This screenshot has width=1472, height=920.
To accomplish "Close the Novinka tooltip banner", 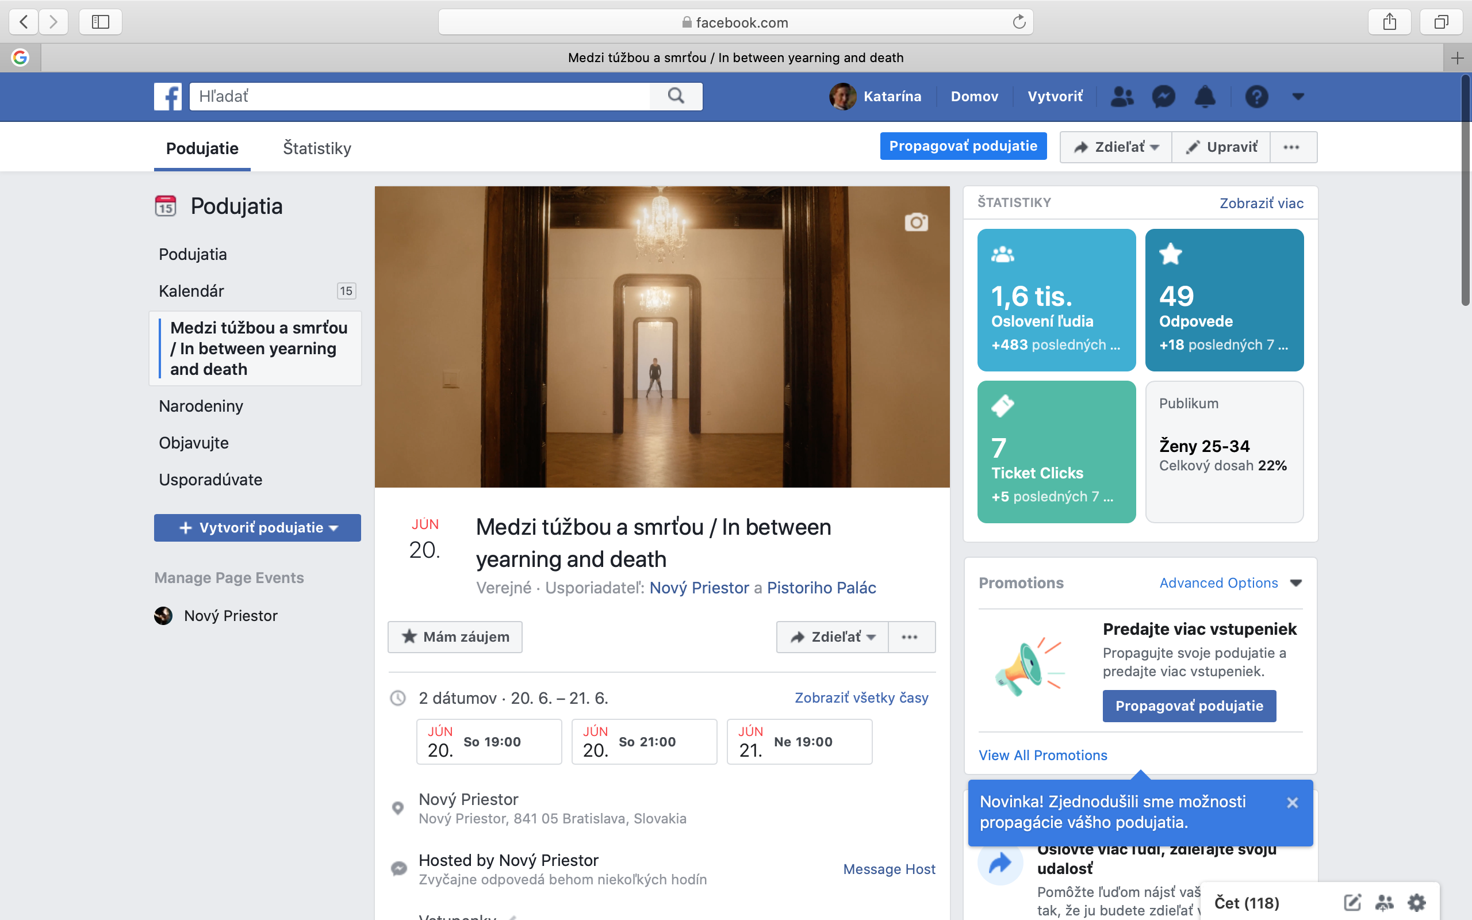I will (1293, 803).
